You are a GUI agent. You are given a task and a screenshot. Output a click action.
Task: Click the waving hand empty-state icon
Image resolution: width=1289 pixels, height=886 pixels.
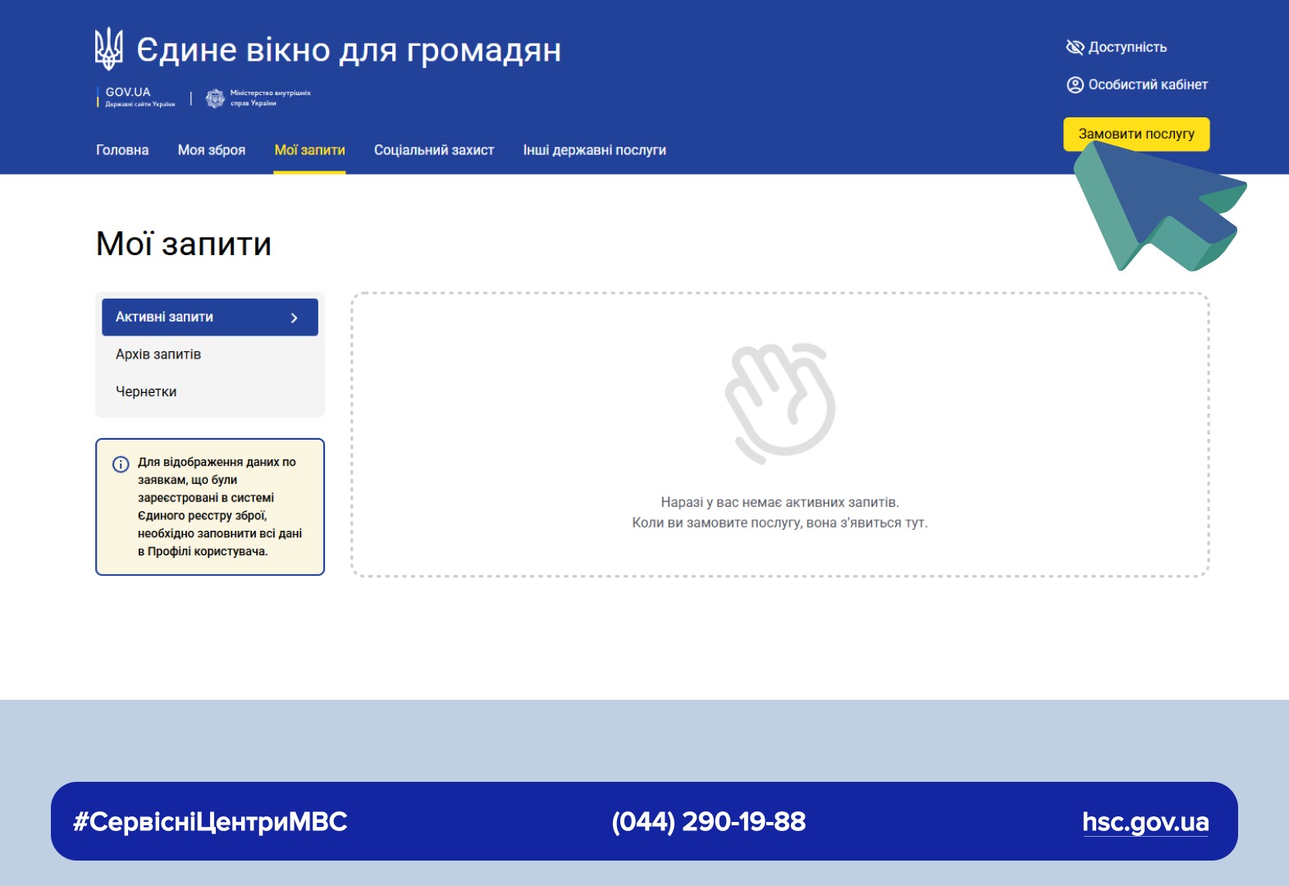(779, 401)
